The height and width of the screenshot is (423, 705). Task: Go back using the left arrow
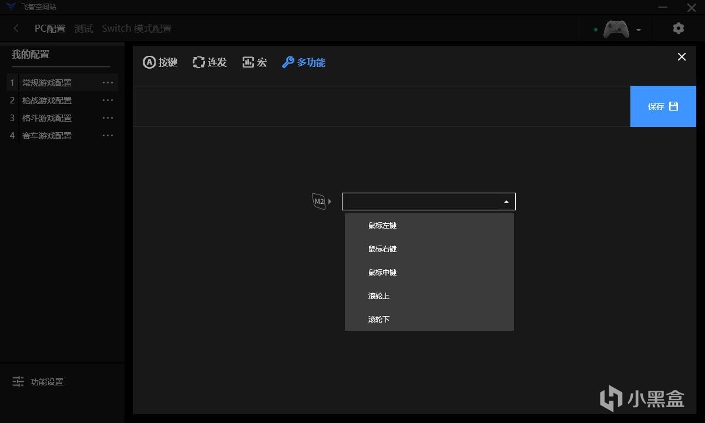16,28
